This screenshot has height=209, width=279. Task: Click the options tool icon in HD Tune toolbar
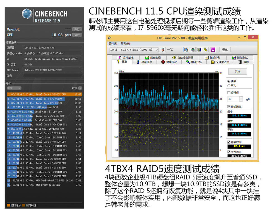pyautogui.click(x=206, y=50)
